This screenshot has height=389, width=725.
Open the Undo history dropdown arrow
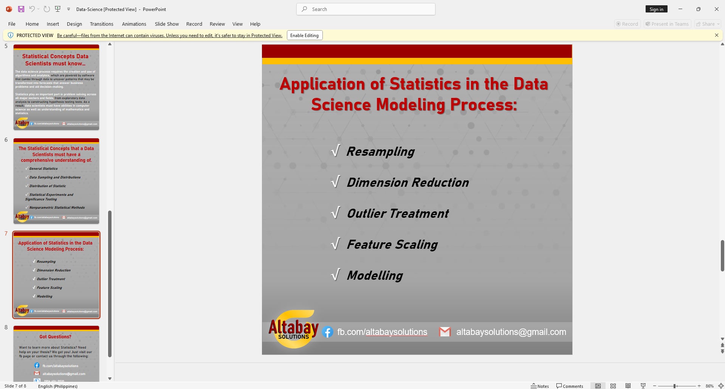pos(38,9)
